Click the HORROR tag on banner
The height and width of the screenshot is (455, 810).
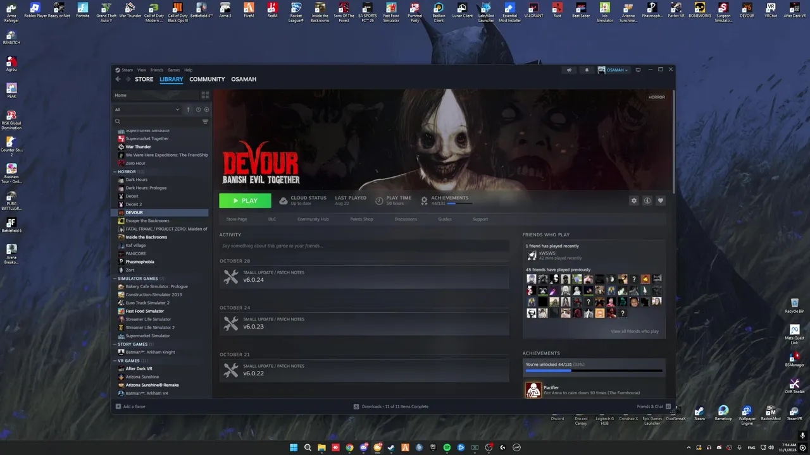[x=656, y=97]
